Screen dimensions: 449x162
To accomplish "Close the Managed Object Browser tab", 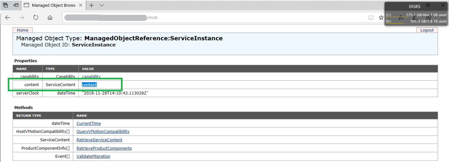I will 81,5.
